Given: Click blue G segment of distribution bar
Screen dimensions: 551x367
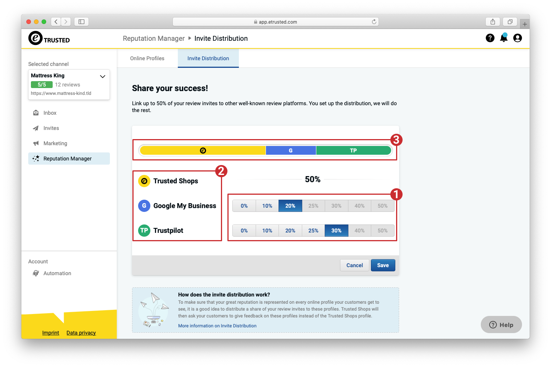Looking at the screenshot, I should (291, 151).
